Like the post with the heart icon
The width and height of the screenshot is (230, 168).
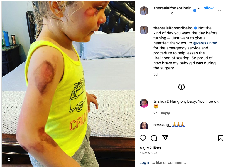pyautogui.click(x=143, y=138)
